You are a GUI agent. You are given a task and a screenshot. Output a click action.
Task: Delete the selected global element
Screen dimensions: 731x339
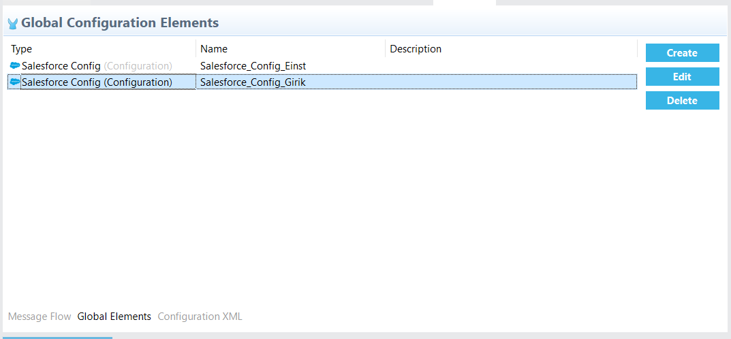point(682,100)
